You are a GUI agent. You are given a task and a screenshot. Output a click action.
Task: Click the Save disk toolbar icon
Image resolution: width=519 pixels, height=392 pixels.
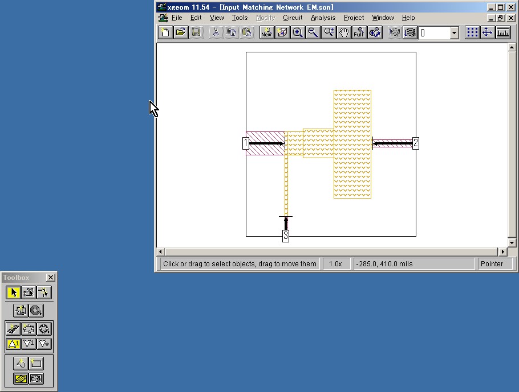click(196, 32)
